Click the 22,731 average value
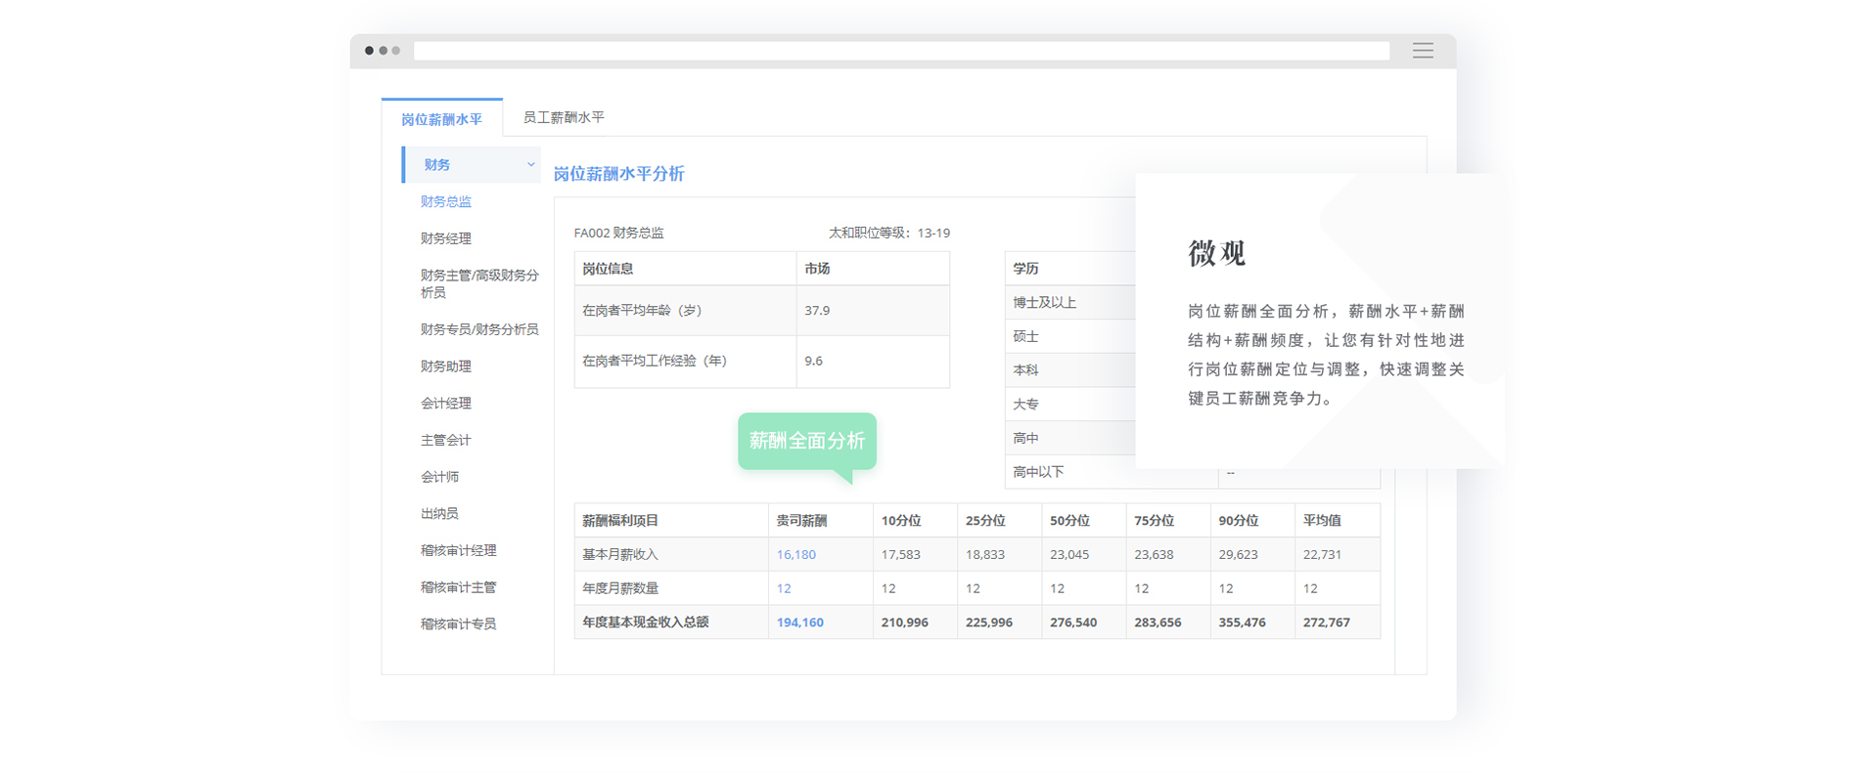This screenshot has width=1862, height=773. point(1322,554)
